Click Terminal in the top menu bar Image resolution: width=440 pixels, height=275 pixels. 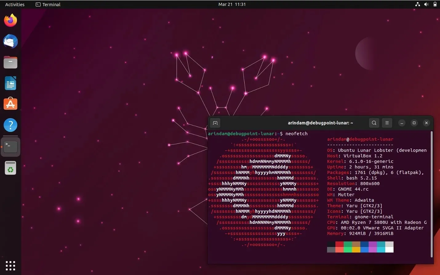[48, 4]
